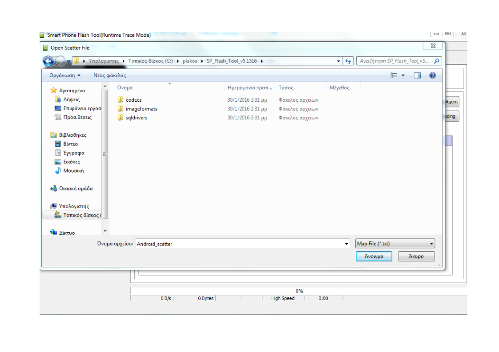Click sidebar scrollbar down arrow
The width and height of the screenshot is (499, 352).
tap(105, 231)
